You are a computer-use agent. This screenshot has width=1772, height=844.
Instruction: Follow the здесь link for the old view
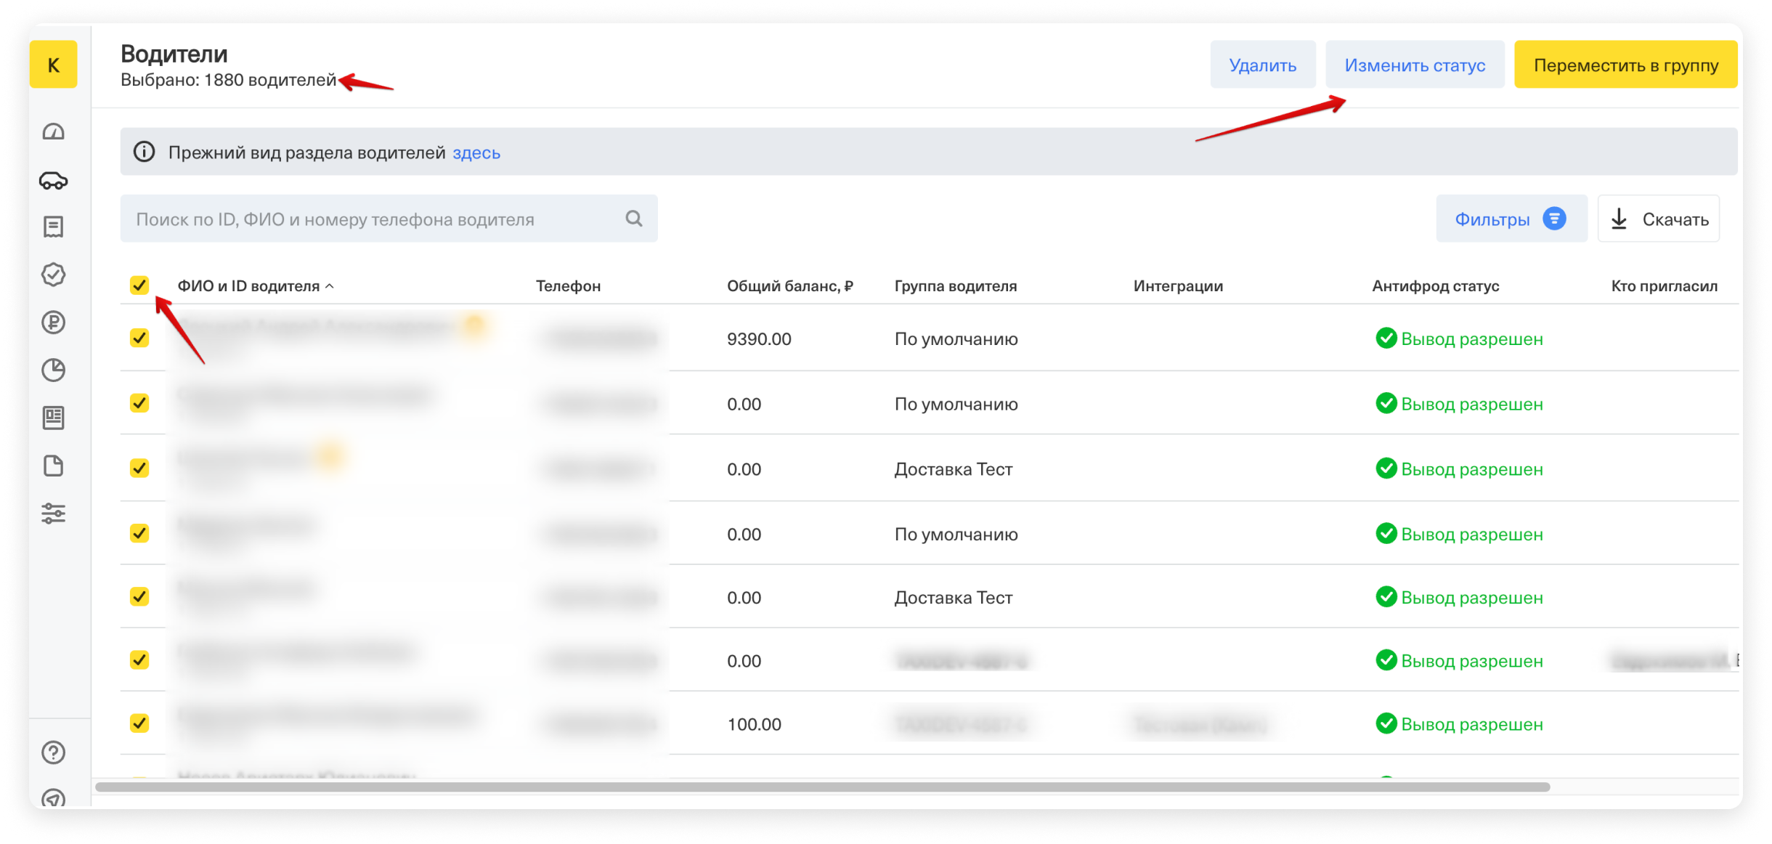476,153
